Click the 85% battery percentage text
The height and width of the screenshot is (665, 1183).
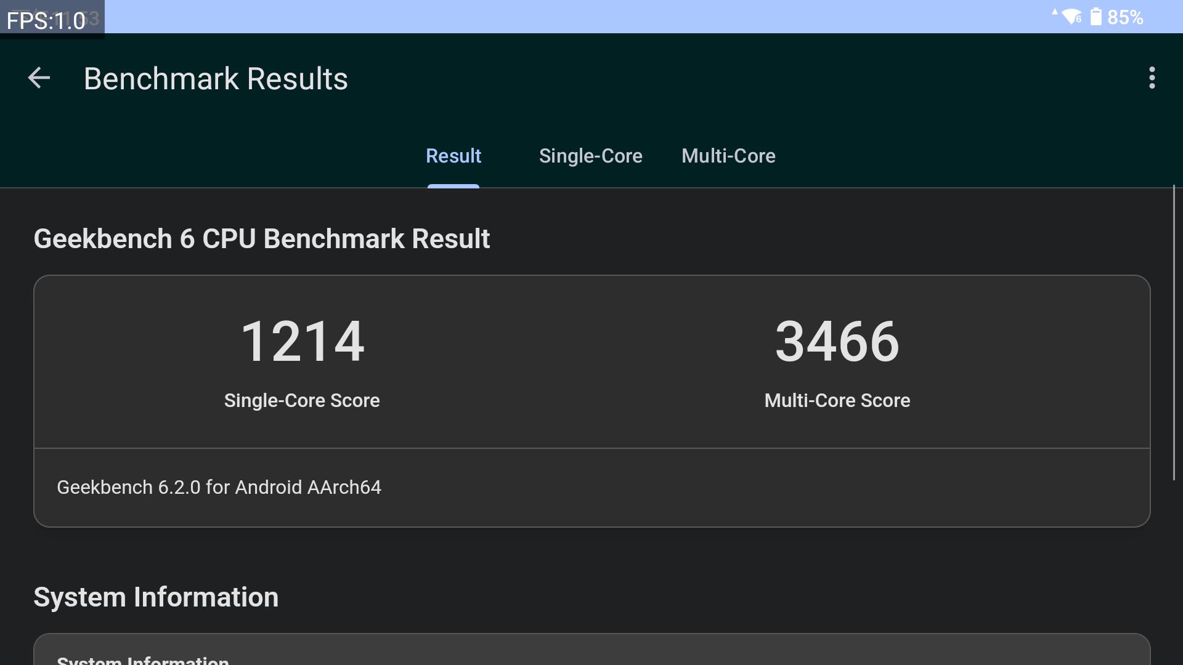point(1125,17)
